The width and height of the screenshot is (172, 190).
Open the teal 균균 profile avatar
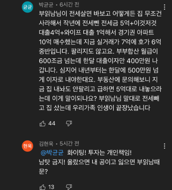[28, 7]
